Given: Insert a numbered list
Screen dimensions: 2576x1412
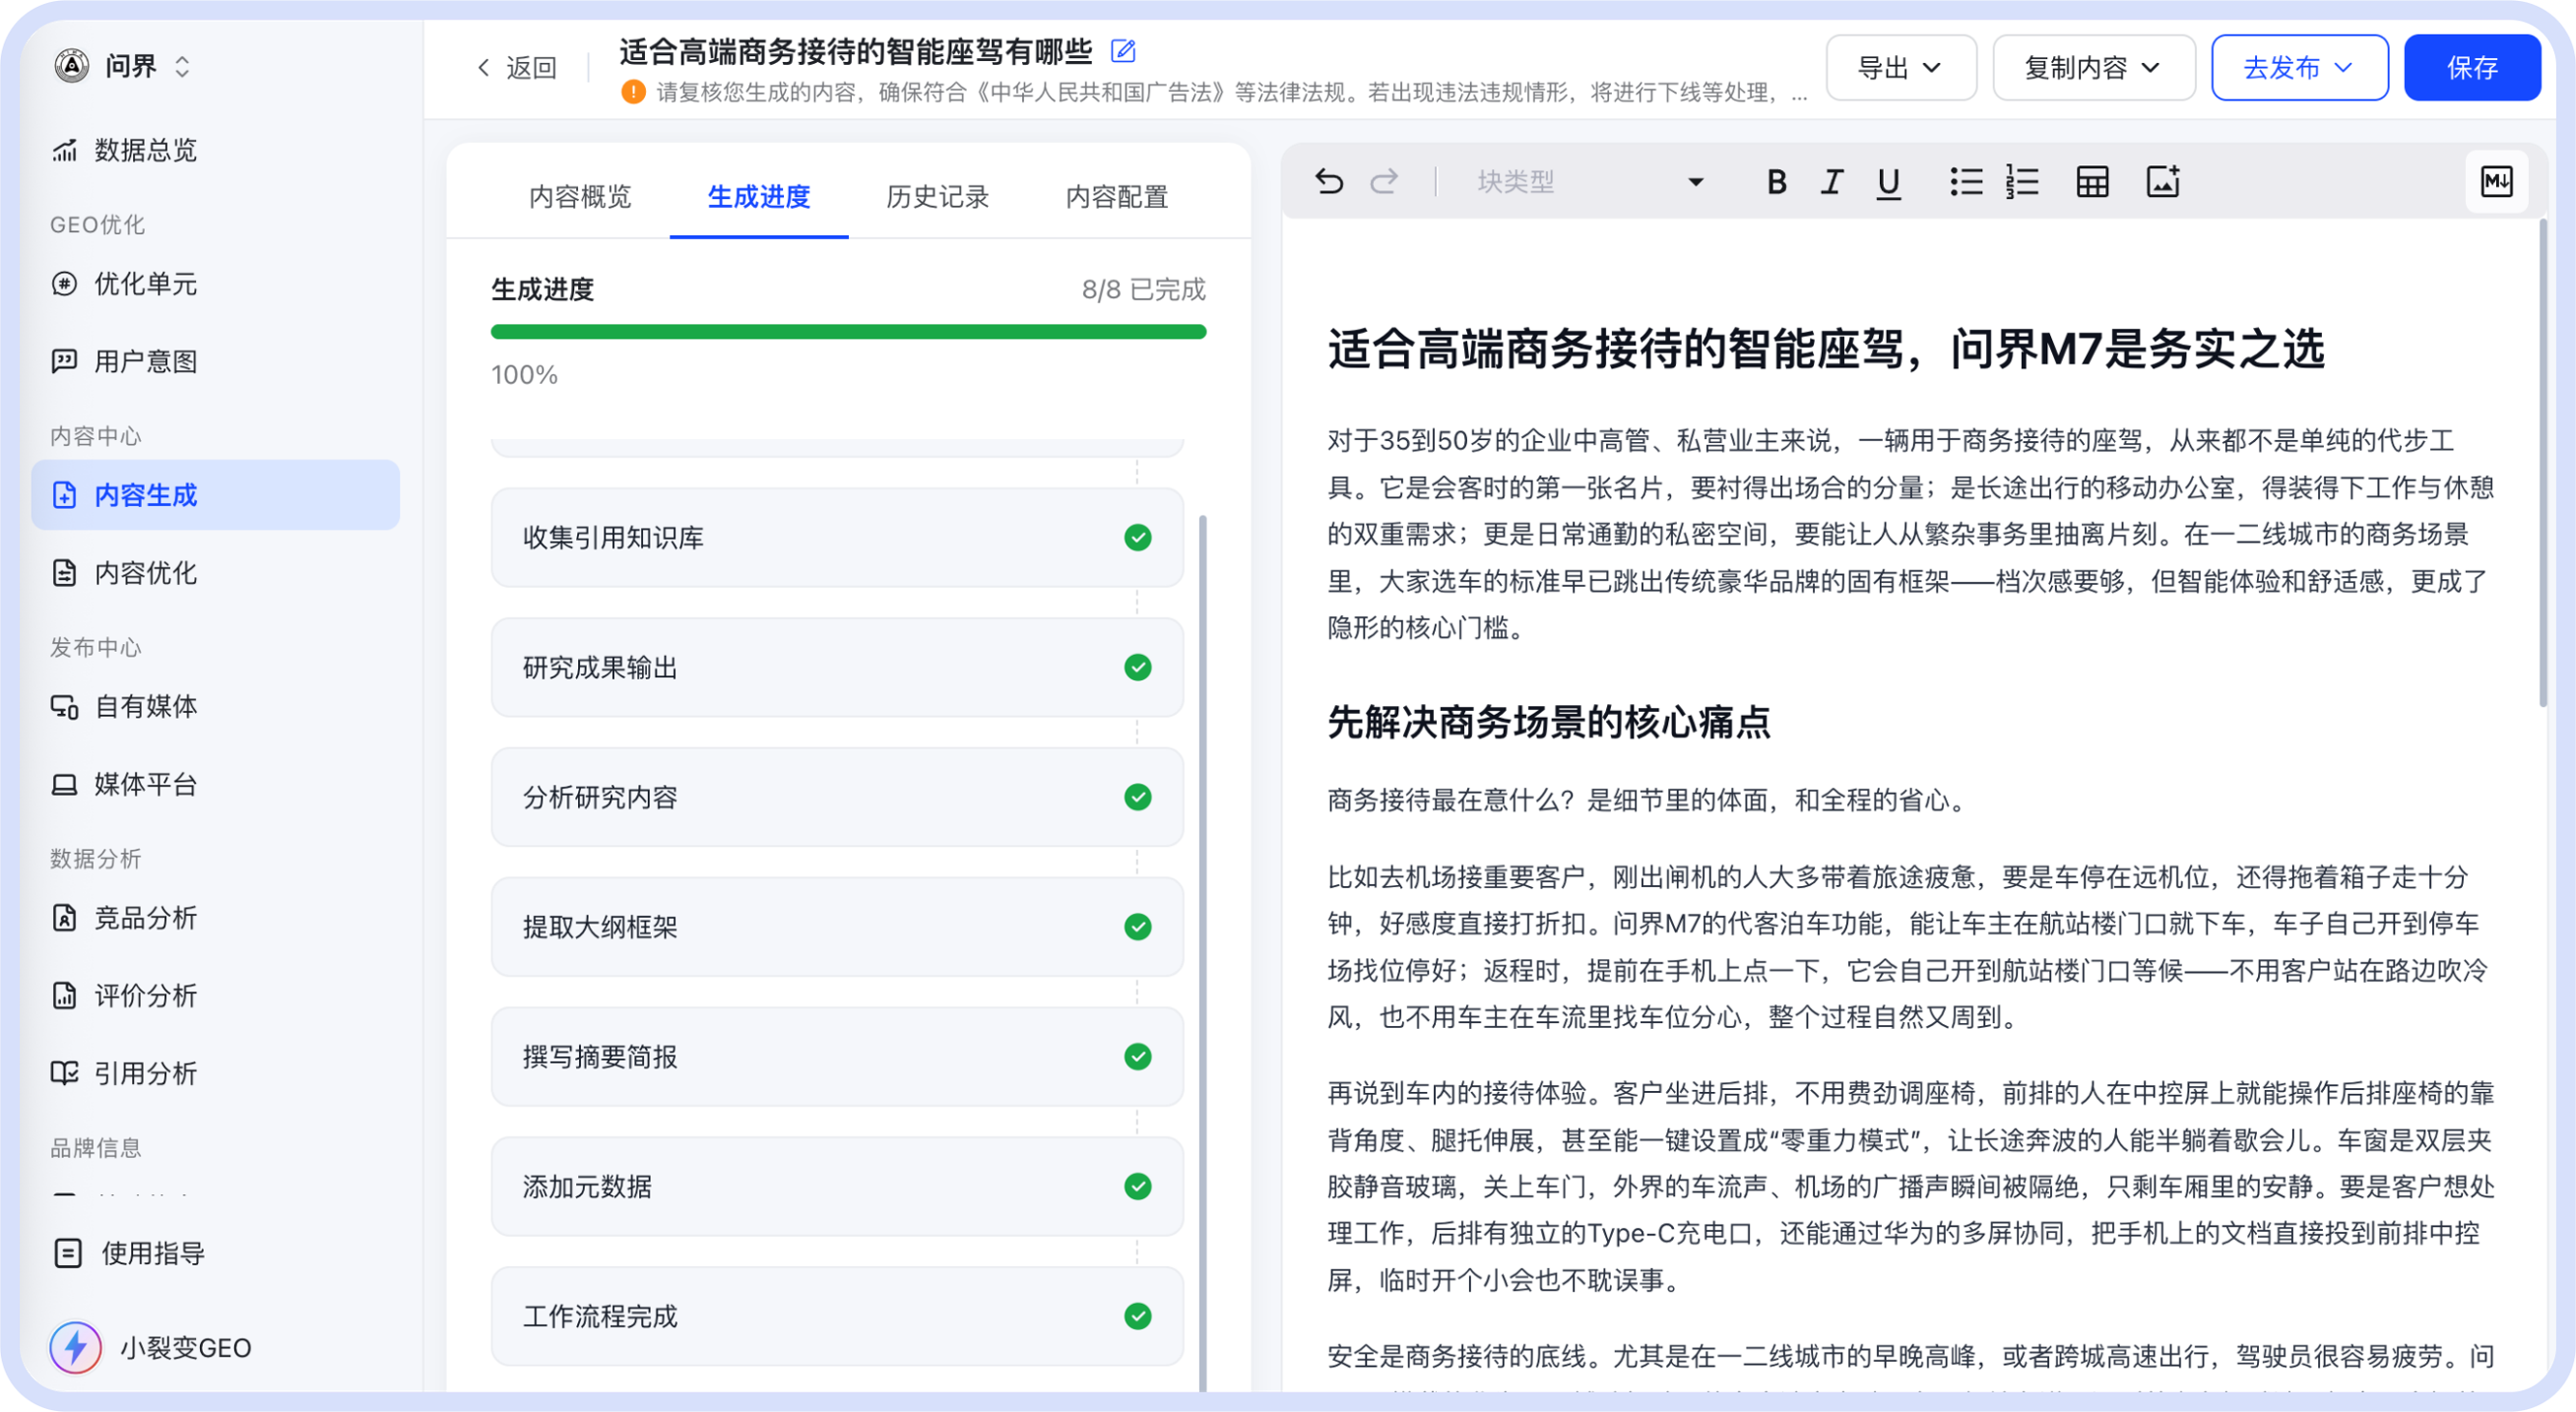Looking at the screenshot, I should 2022,182.
